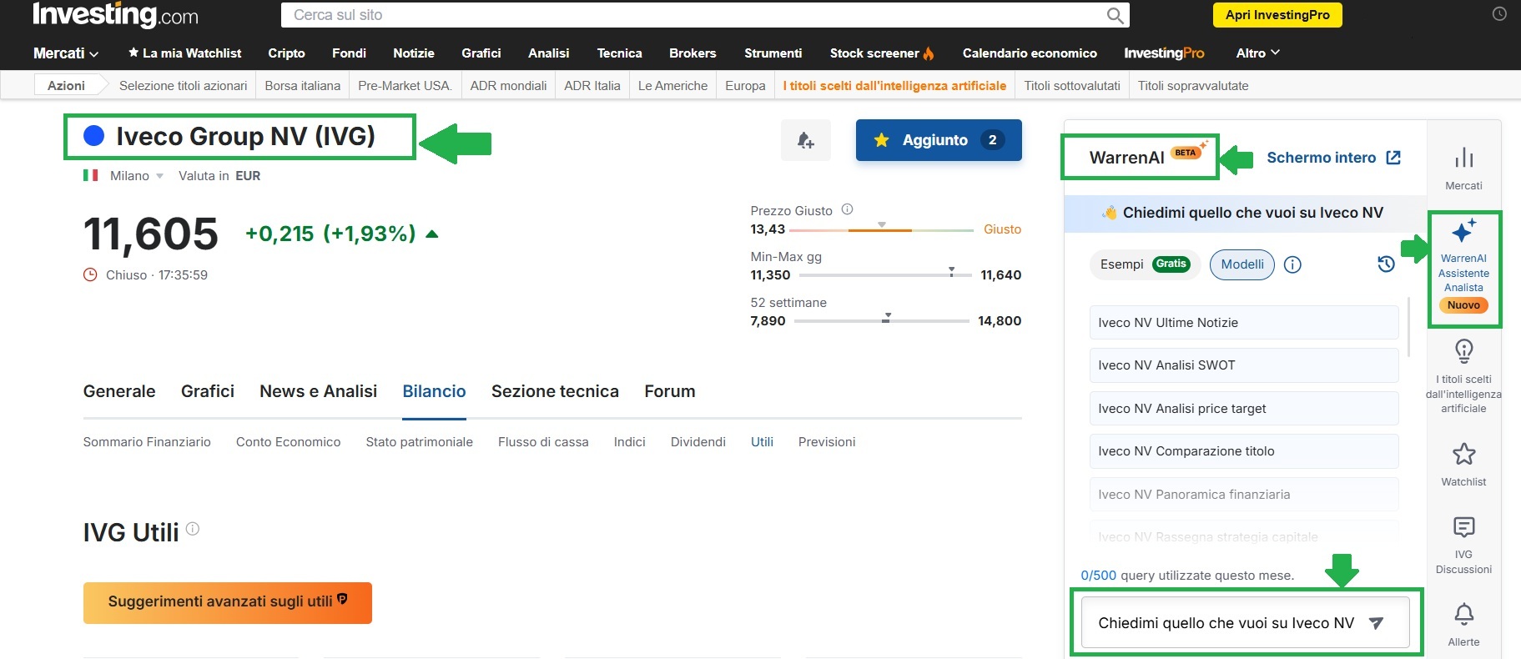Open the Calendario economico menu
The width and height of the screenshot is (1521, 659).
click(1030, 53)
